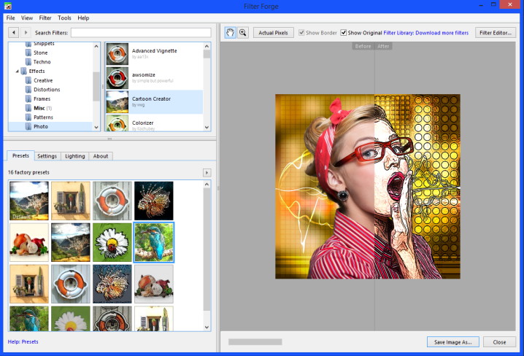The image size is (524, 356).
Task: Select the lifebuoy preset in first row
Action: click(112, 201)
